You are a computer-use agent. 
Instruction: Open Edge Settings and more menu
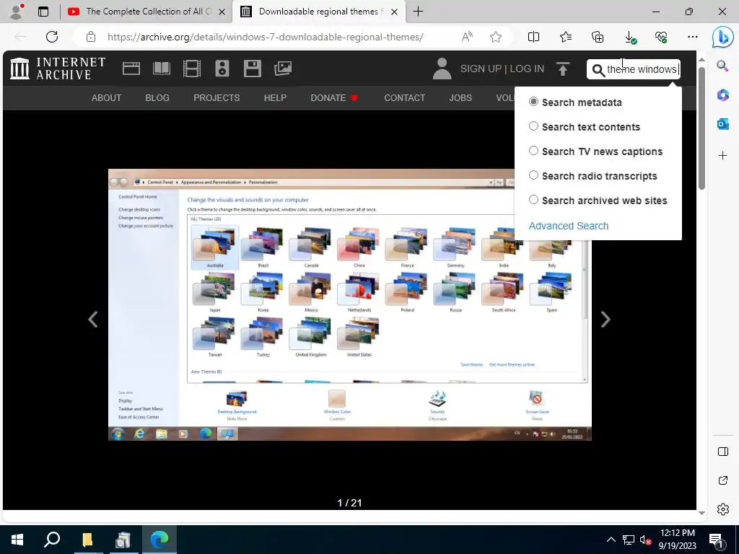point(692,37)
